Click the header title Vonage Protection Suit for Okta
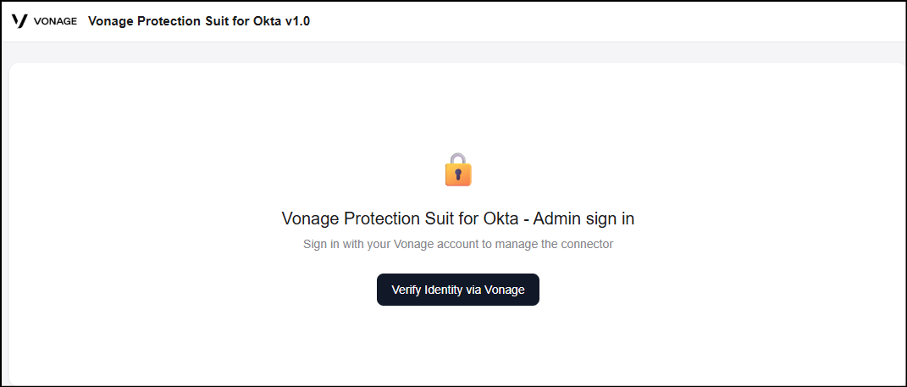The width and height of the screenshot is (907, 387). pos(185,21)
